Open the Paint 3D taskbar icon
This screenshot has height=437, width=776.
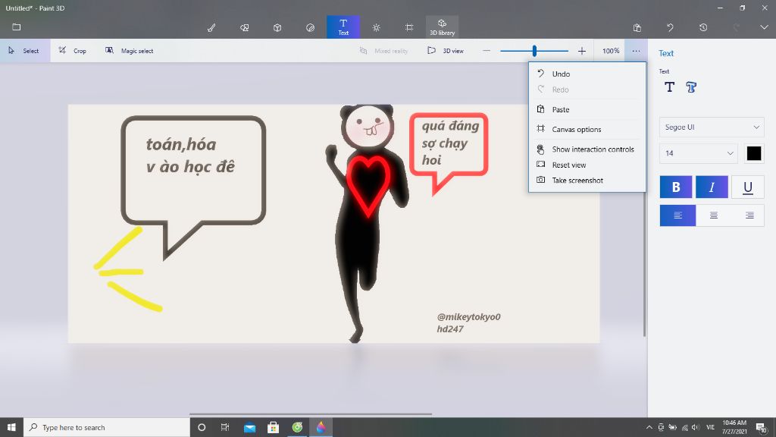tap(321, 427)
